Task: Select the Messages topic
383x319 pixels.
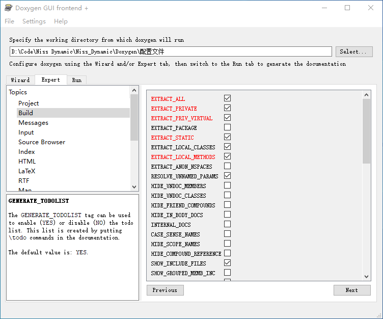Action: point(33,123)
